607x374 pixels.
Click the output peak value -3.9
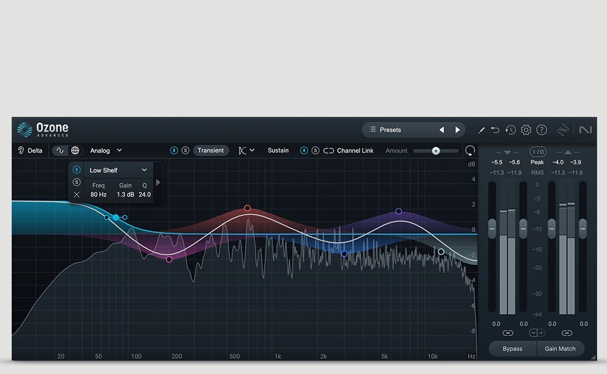(575, 162)
